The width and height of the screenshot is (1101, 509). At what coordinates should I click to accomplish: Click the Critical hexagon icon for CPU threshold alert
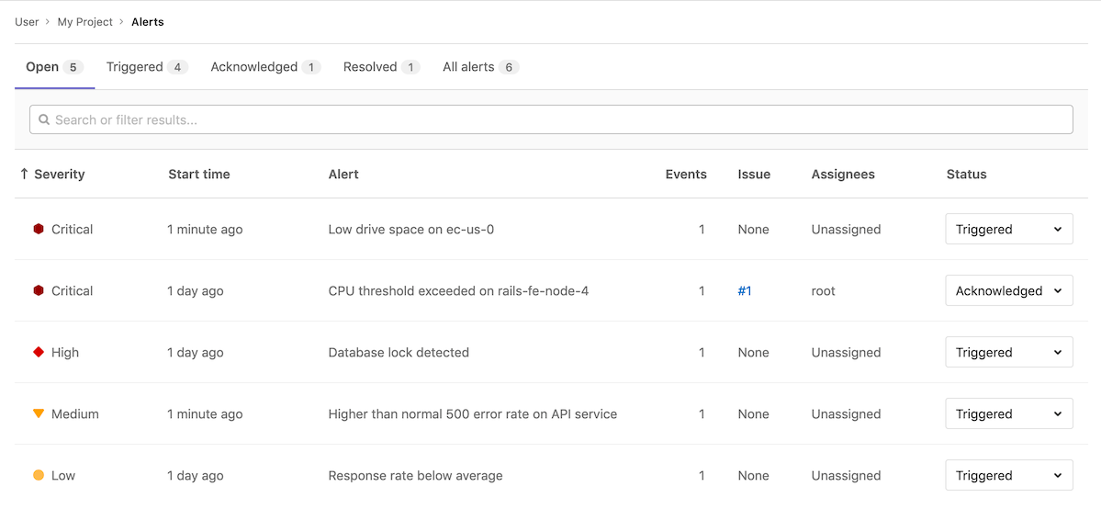coord(39,291)
